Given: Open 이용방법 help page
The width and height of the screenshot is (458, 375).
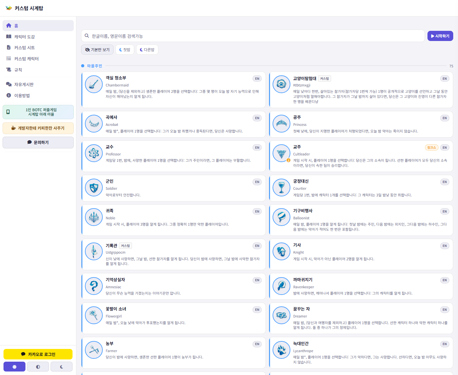Looking at the screenshot, I should (38, 96).
